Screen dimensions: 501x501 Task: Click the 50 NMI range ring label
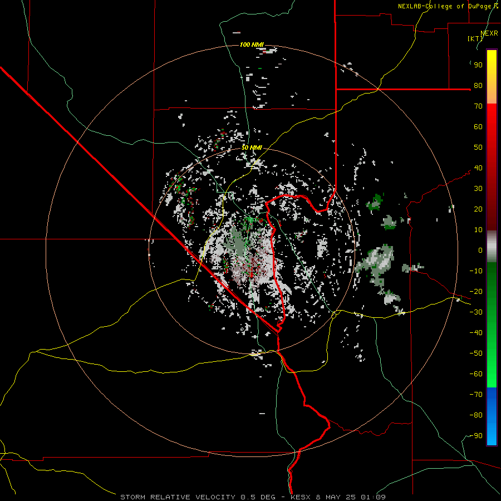(x=252, y=148)
